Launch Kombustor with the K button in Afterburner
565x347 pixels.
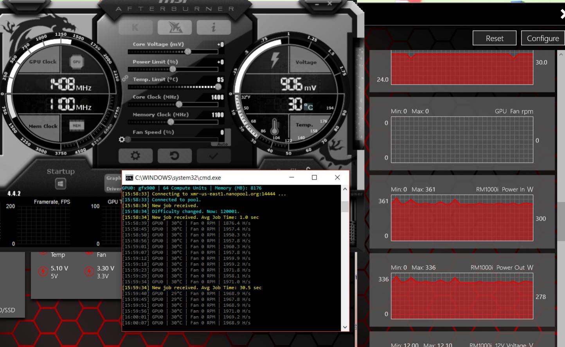(135, 27)
